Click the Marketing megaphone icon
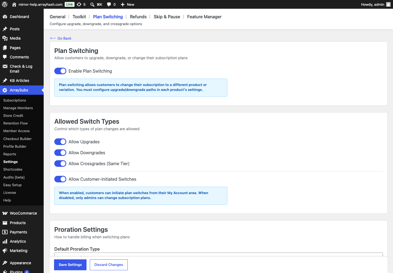393x273 pixels. (5, 251)
